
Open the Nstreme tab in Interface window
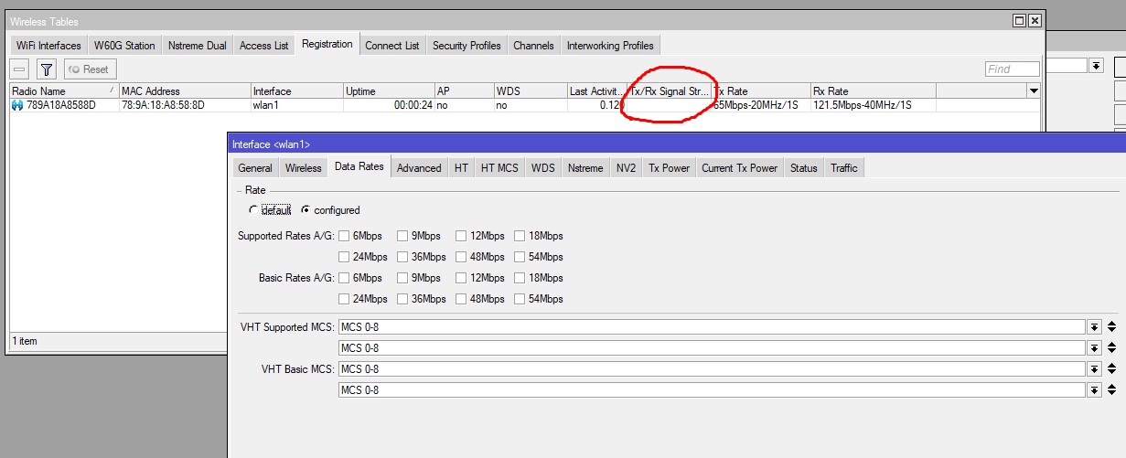[x=585, y=167]
